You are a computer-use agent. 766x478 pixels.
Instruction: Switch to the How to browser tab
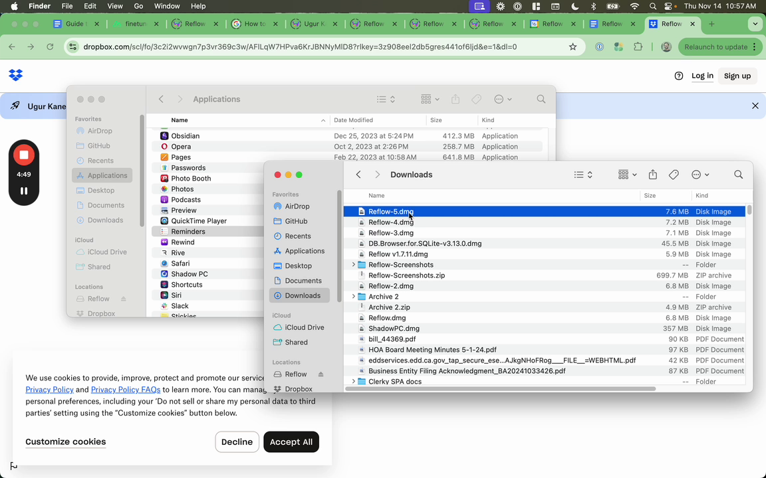click(x=255, y=24)
